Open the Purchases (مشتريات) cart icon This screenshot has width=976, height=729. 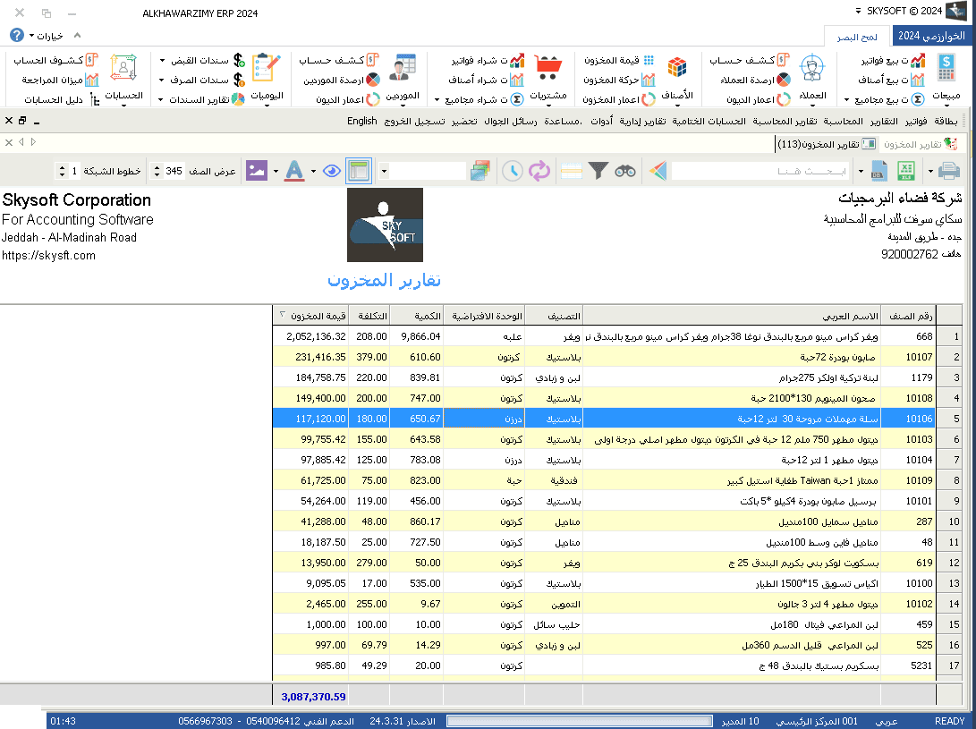click(547, 67)
